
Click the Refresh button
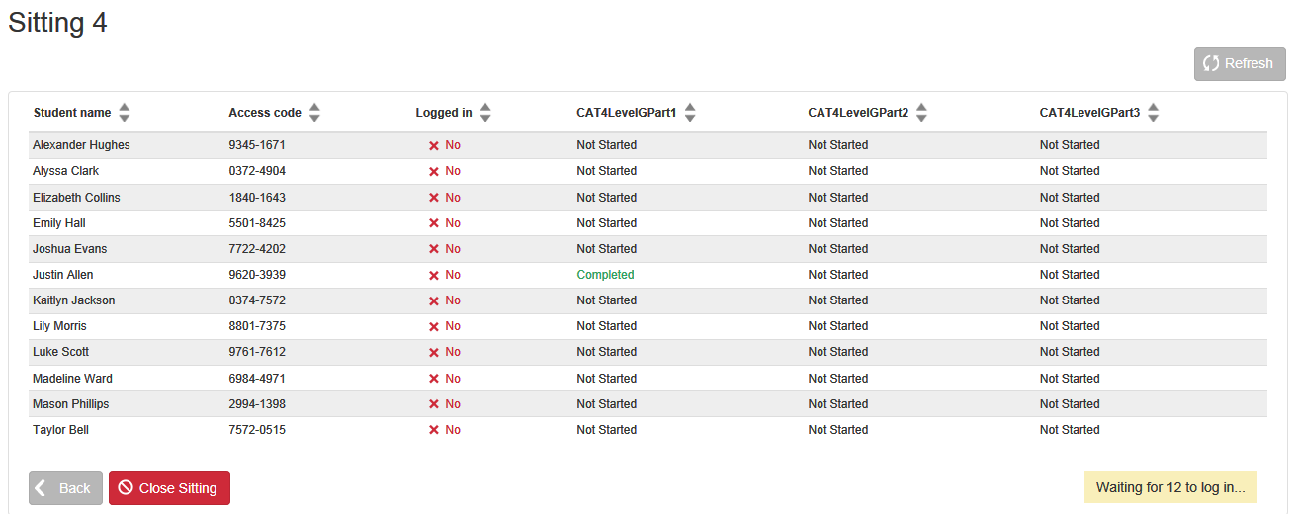[1240, 63]
